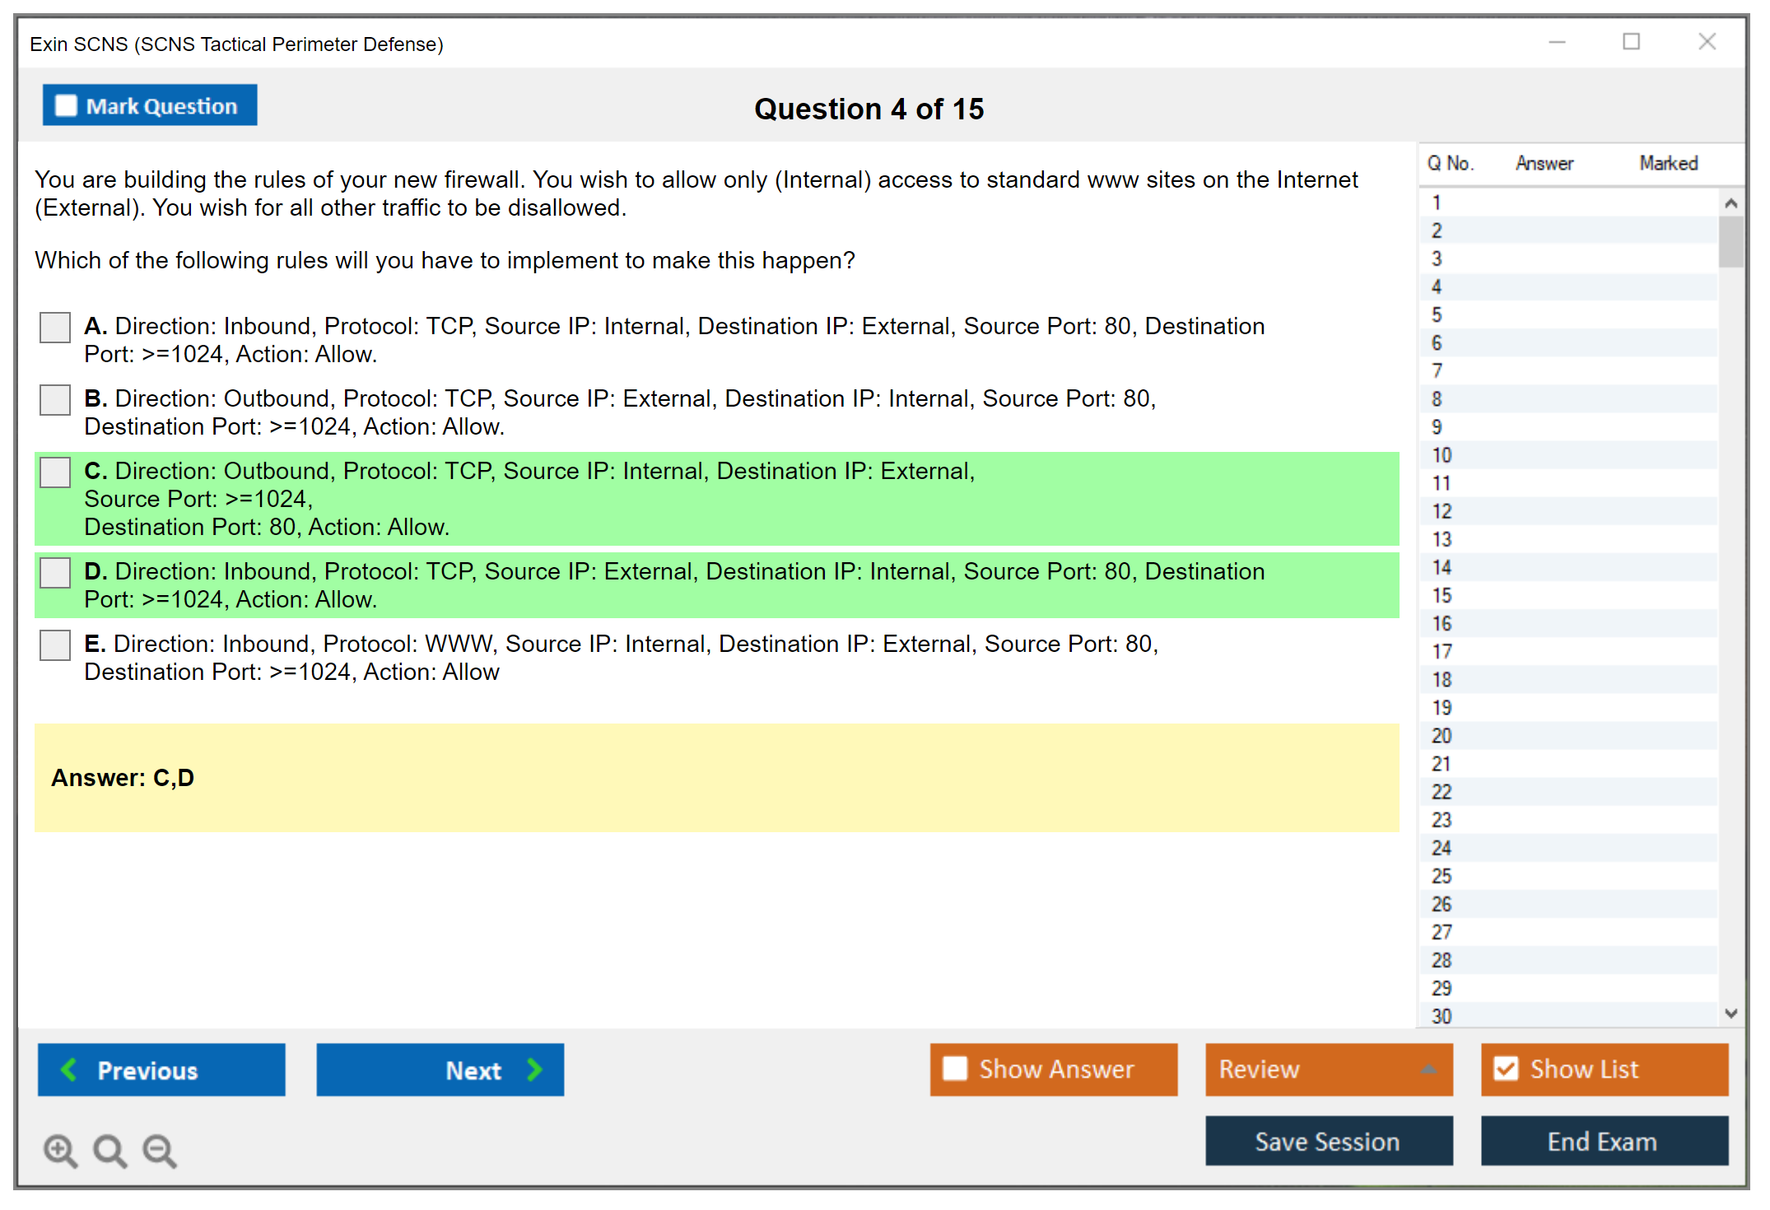This screenshot has height=1210, width=1770.
Task: Expand the Review dropdown arrow
Action: click(x=1428, y=1069)
